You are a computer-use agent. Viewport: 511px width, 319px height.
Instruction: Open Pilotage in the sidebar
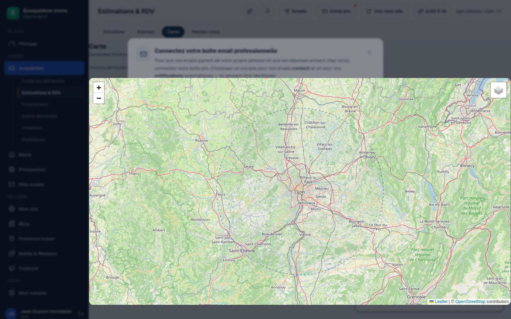pos(44,44)
